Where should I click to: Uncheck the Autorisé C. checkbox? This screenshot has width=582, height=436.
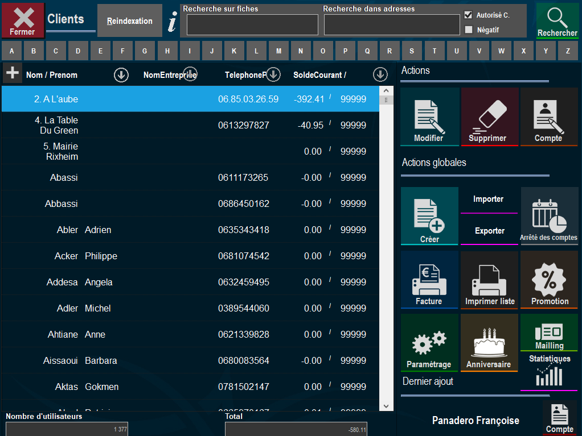pyautogui.click(x=469, y=15)
